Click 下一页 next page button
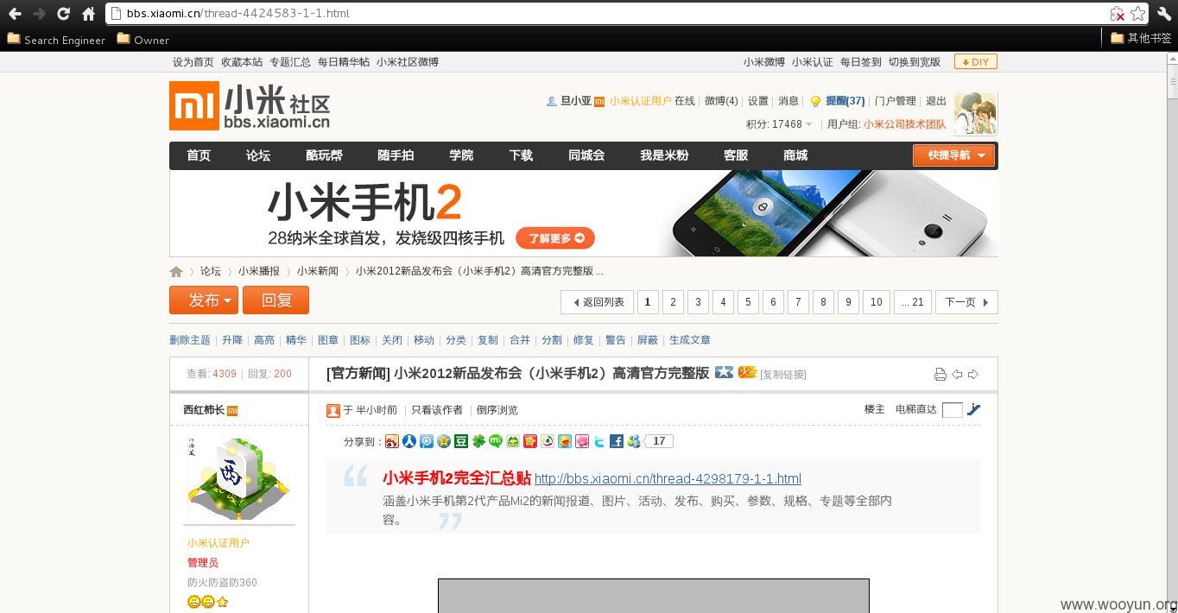The width and height of the screenshot is (1178, 613). coord(966,301)
